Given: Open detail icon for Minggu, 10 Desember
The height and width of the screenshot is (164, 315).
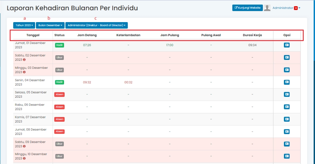Looking at the screenshot, I should [x=287, y=156].
